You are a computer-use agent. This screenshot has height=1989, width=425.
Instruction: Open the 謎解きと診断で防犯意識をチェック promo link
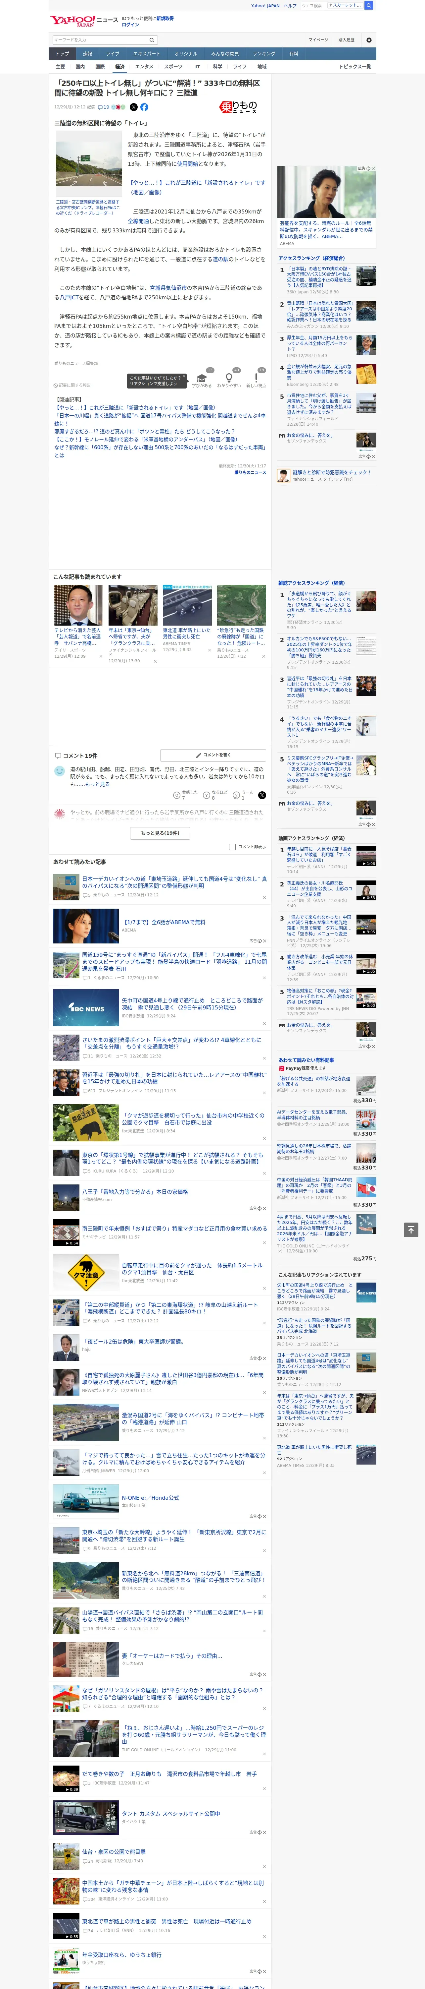pyautogui.click(x=332, y=472)
